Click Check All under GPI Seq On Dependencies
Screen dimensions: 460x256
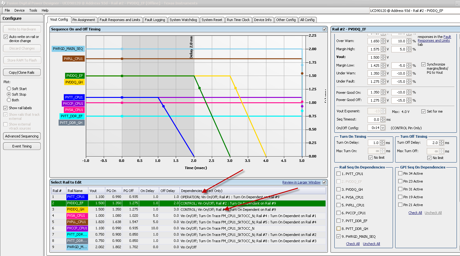(415, 213)
